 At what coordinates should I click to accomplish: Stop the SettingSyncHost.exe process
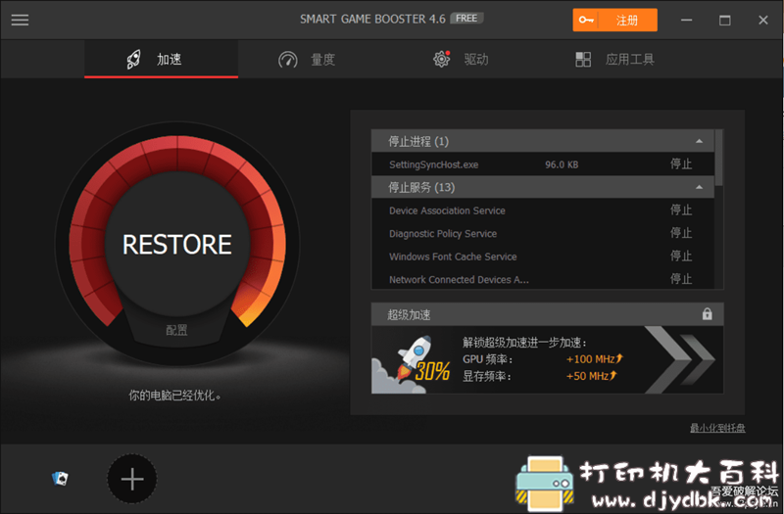tap(681, 164)
